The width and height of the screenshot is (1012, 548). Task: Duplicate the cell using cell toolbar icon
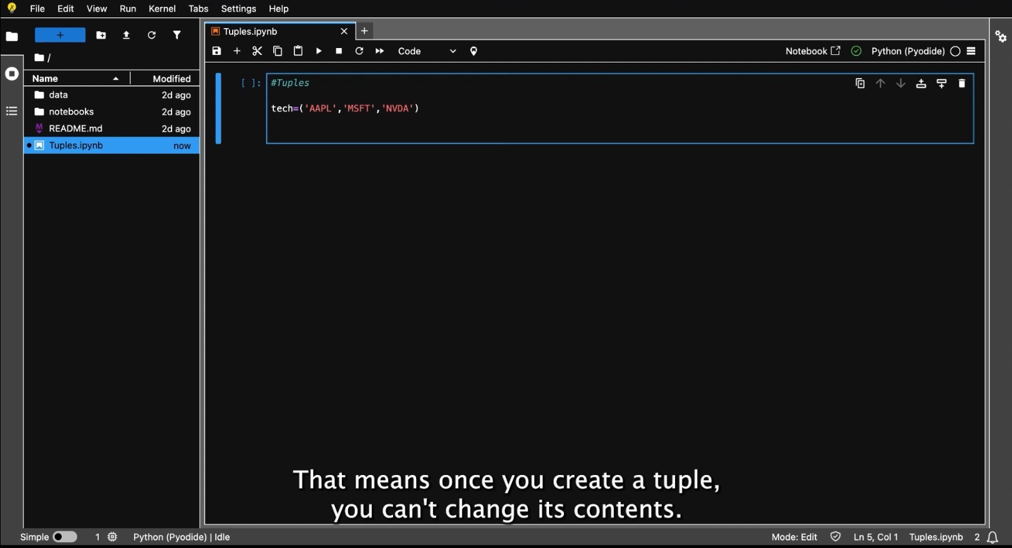(x=860, y=84)
